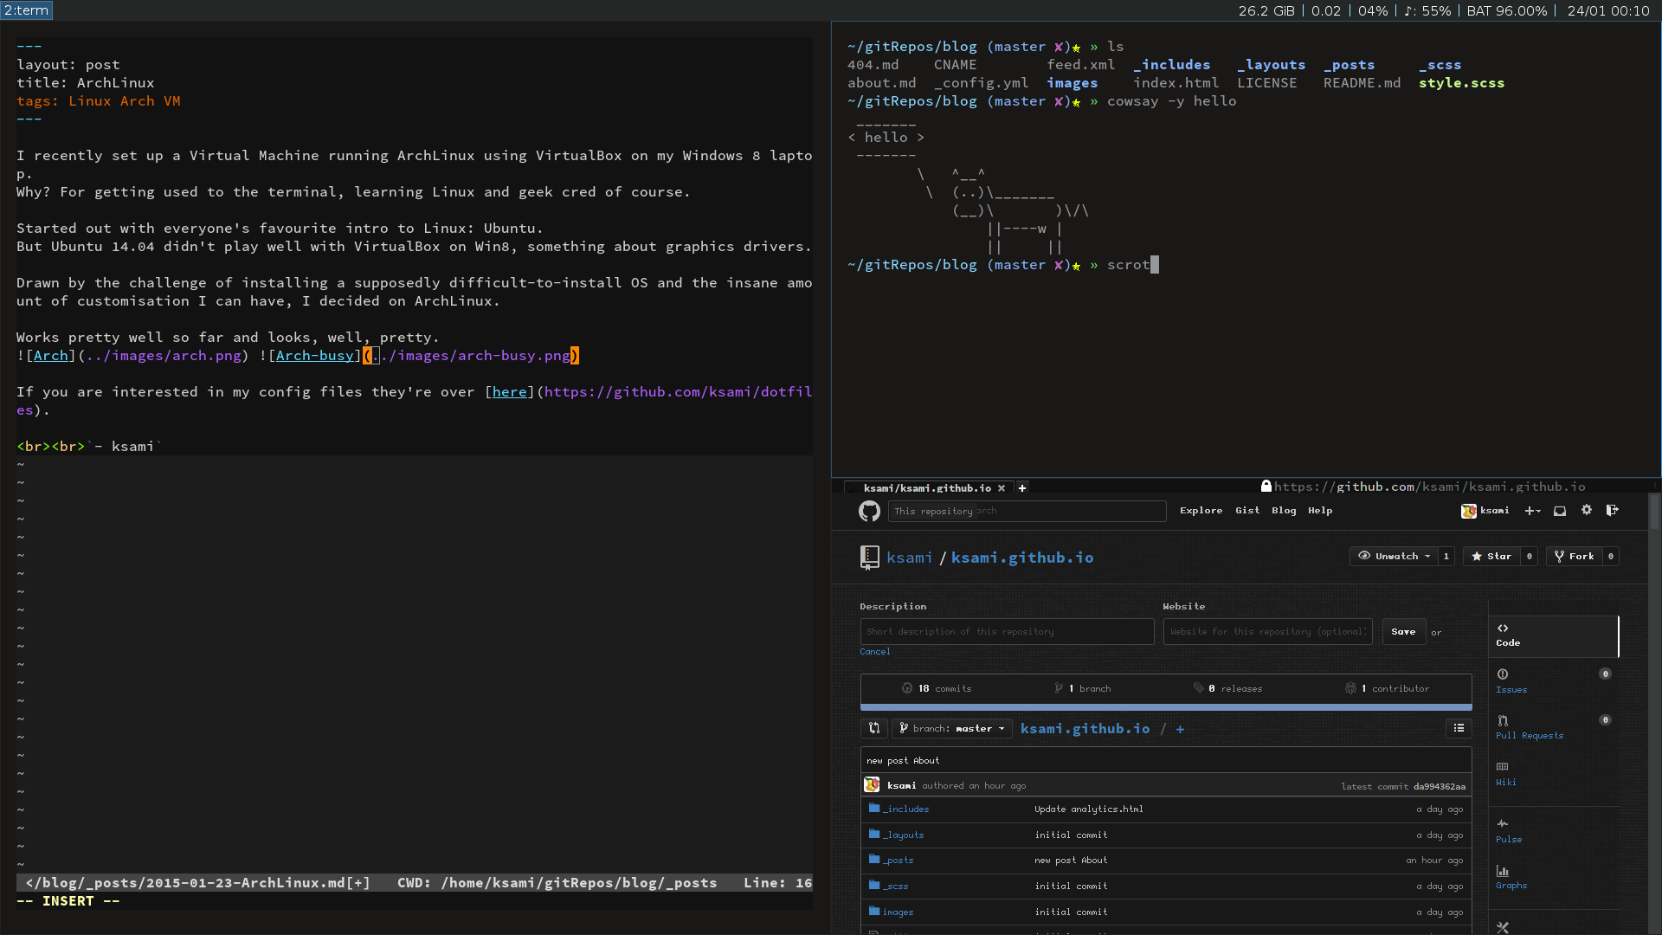
Task: Click the Update analytics.html commit message
Action: (1088, 809)
